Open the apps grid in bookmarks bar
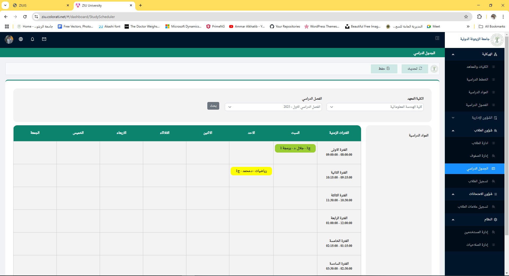Viewport: 509px width, 276px height. click(x=7, y=26)
